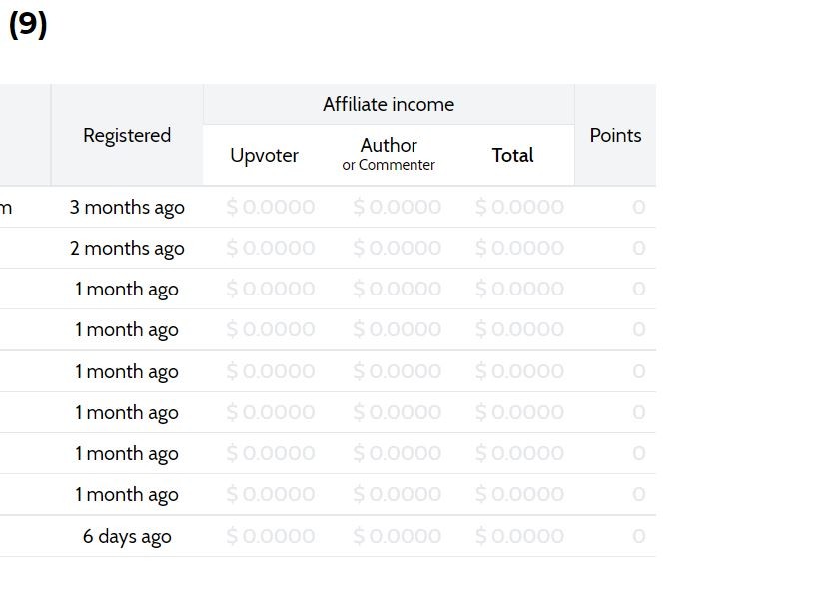Click the (9) count heading
The width and height of the screenshot is (828, 591).
tap(28, 24)
